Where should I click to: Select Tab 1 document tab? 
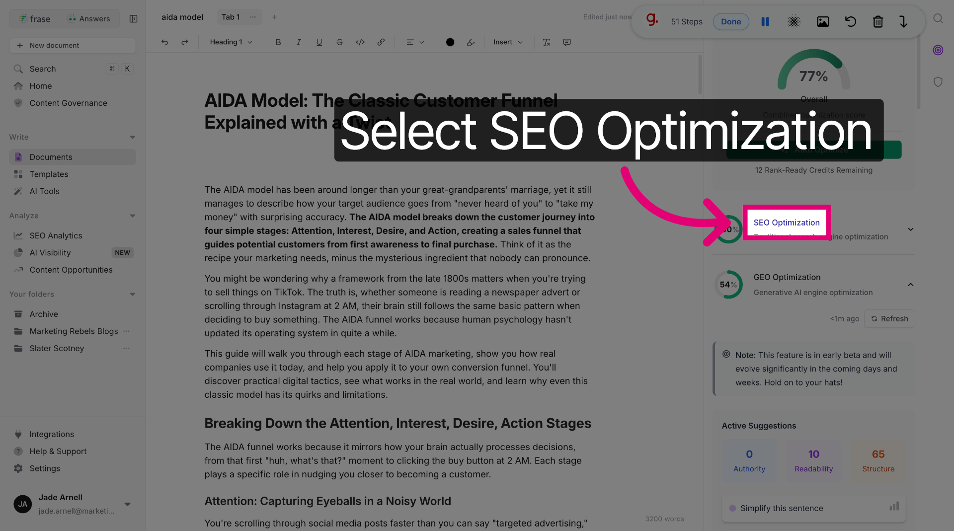231,17
